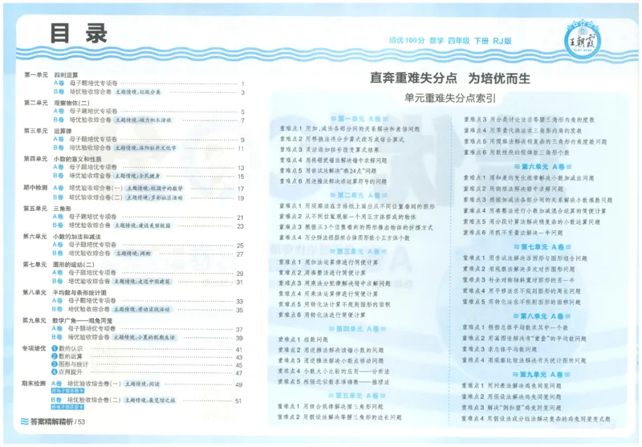Select the 第三单元 运算律 entry

48,131
